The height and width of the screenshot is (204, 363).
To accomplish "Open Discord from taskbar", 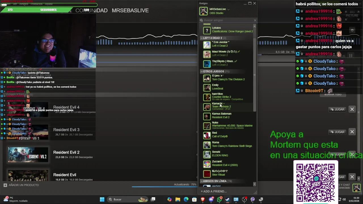I will click(211, 199).
